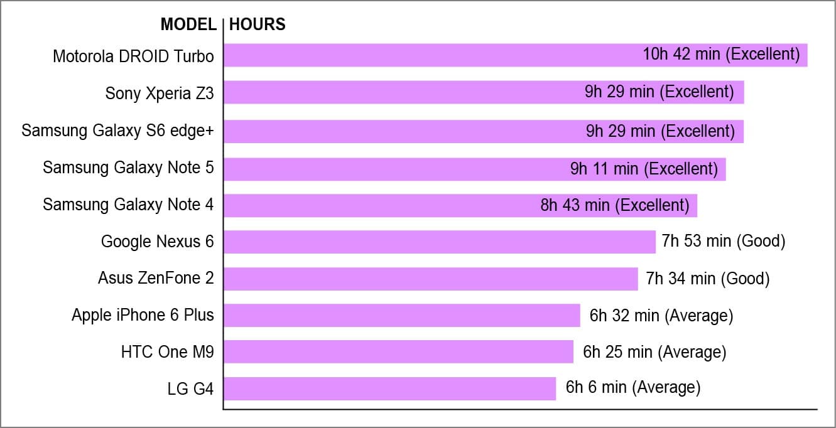
Task: Click the Apple iPhone 6 Plus bar
Action: pyautogui.click(x=401, y=315)
